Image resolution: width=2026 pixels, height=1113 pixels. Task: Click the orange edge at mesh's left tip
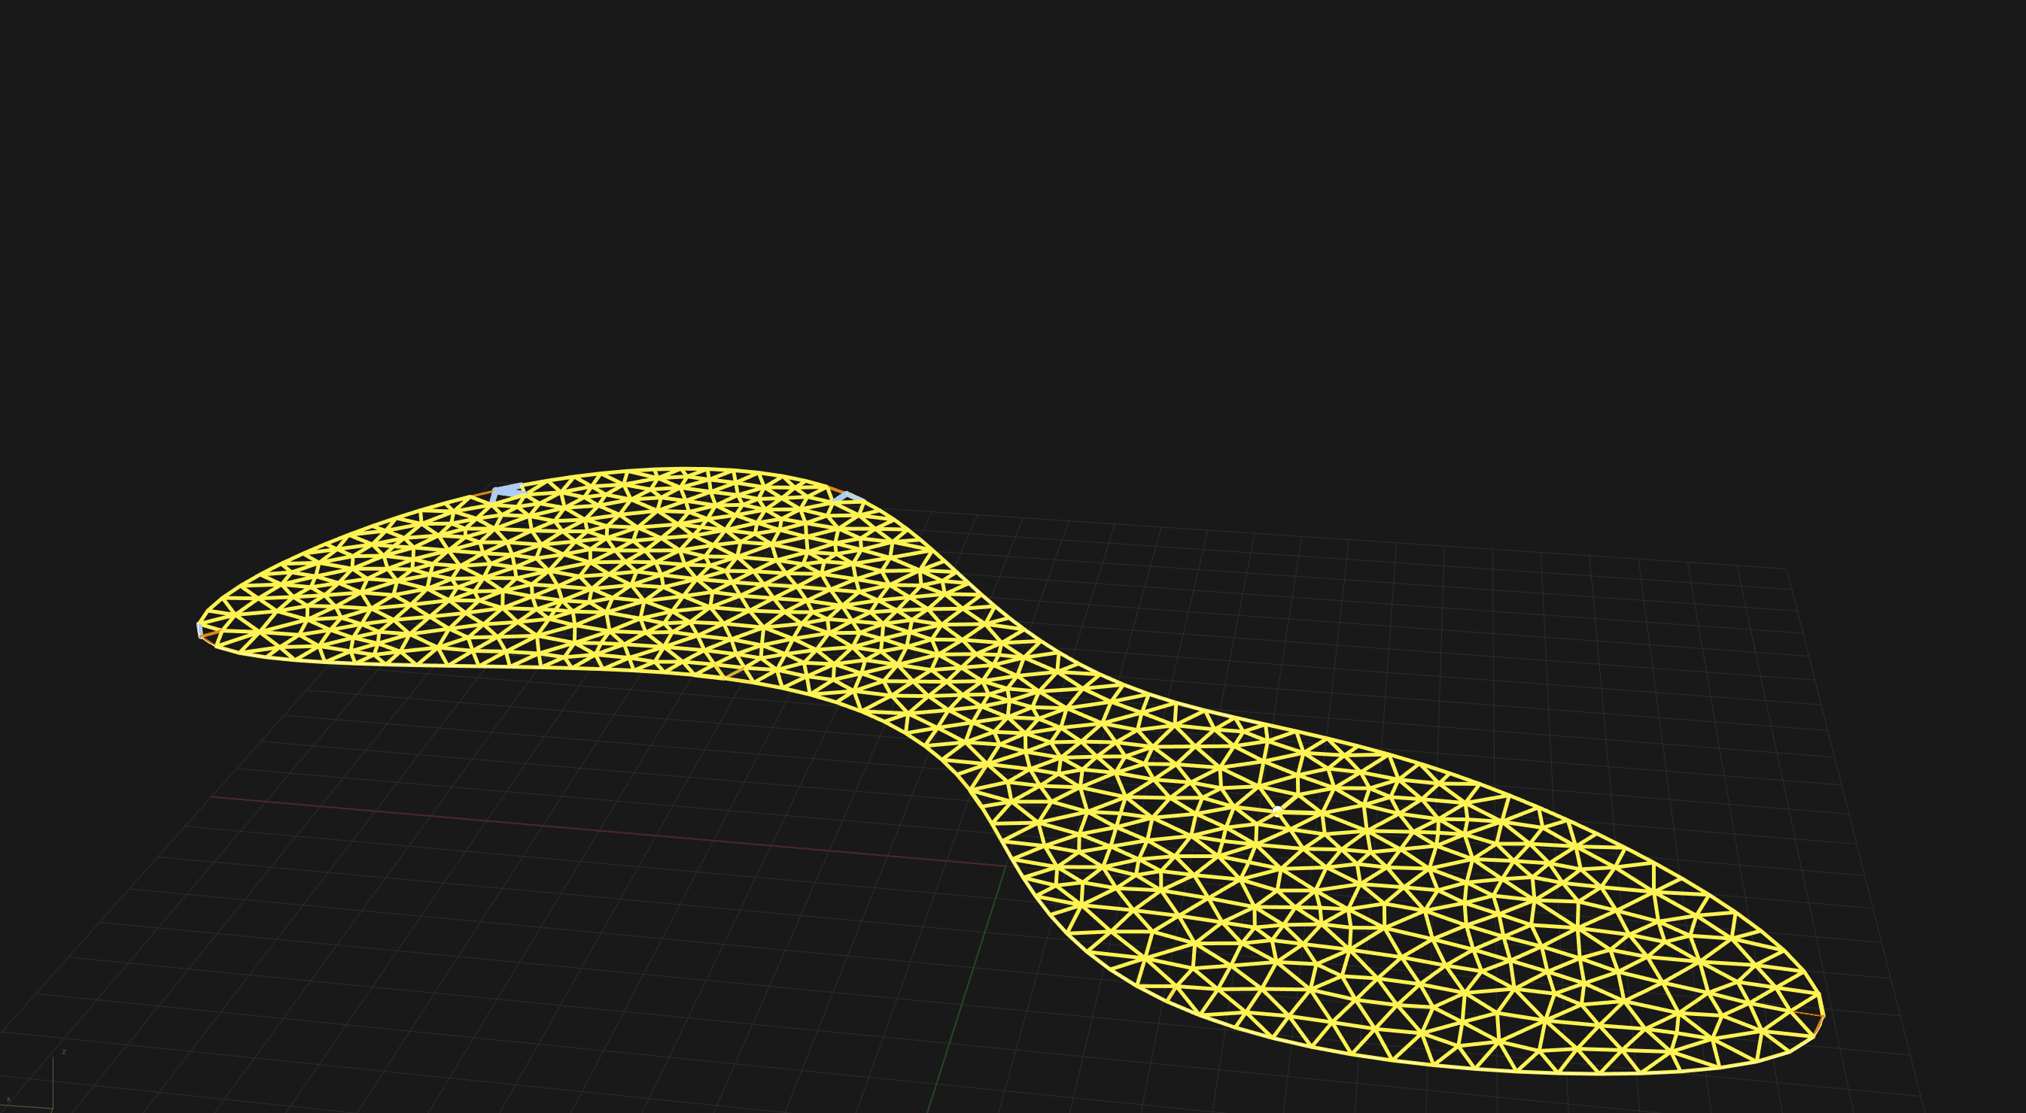click(209, 634)
